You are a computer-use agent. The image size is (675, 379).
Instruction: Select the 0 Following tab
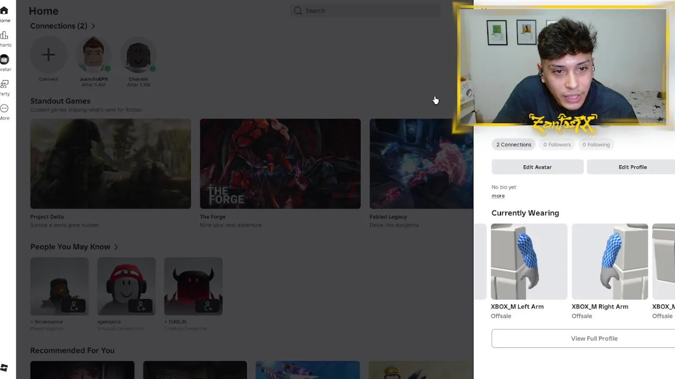(596, 145)
